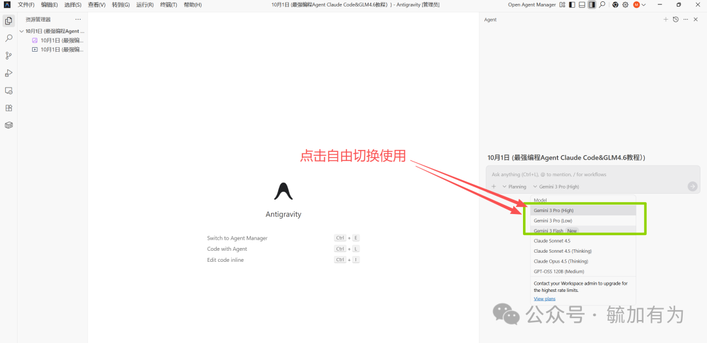Click the cube-shaped icon in activity bar

[9, 125]
